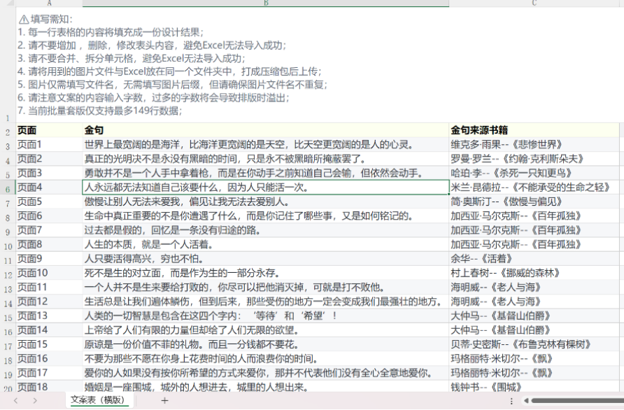Viewport: 624px width, 410px height.
Task: Select column C header
Action: coord(534,3)
